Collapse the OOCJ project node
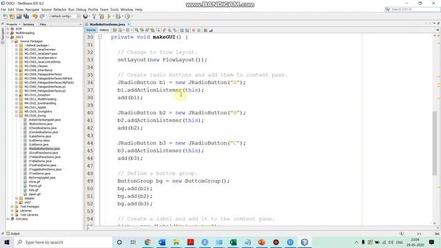Screen dimensions: 441x248 tap(8, 37)
